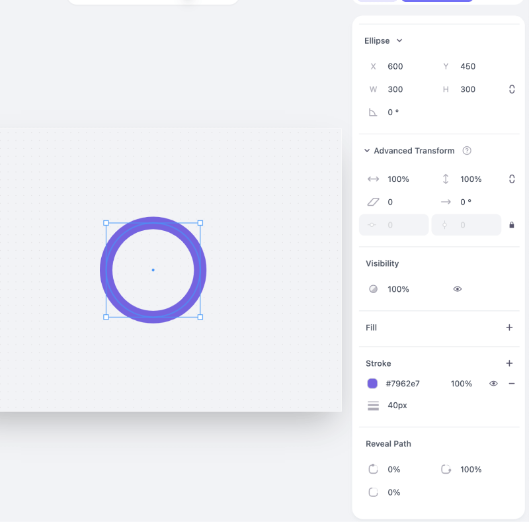Click the opacity circle icon under Visibility

[373, 289]
